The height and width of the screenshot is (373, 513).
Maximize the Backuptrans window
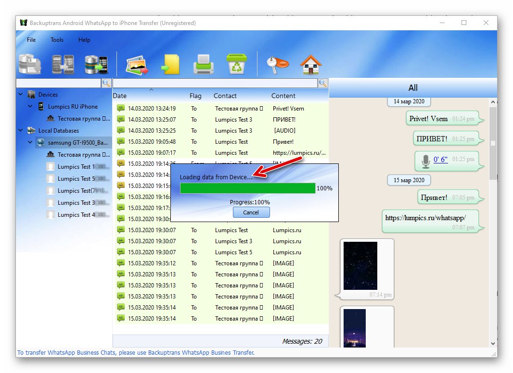click(464, 23)
